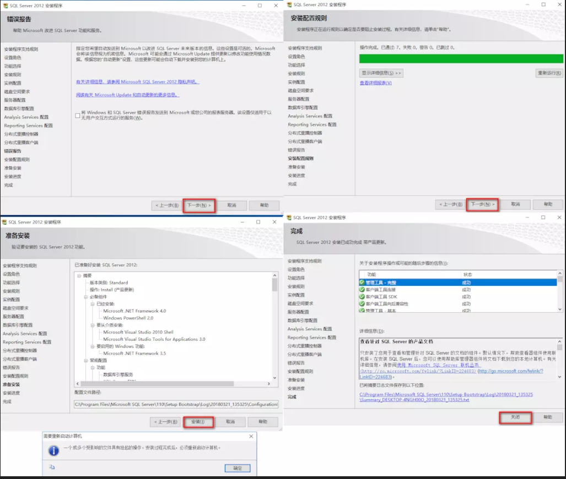Collapse the 功能 tree node in summary

(x=93, y=368)
